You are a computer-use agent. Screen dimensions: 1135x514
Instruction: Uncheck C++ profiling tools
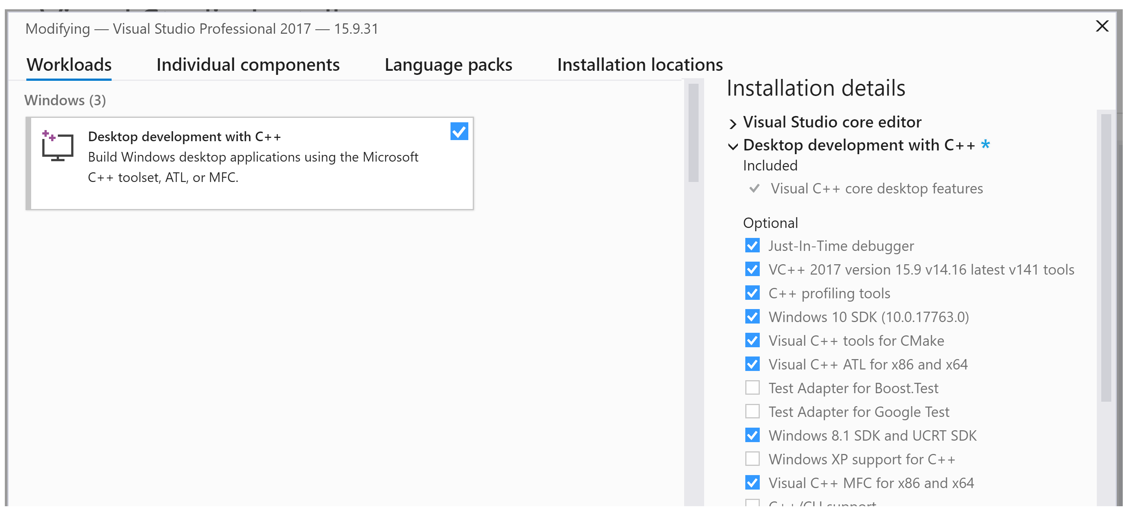click(752, 293)
